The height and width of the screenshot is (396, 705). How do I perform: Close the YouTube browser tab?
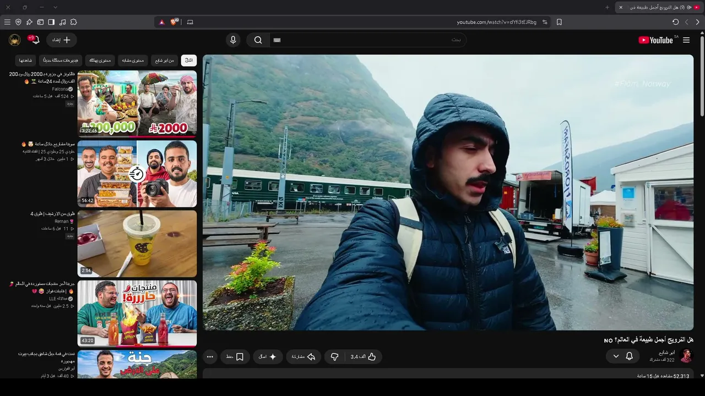(x=621, y=7)
